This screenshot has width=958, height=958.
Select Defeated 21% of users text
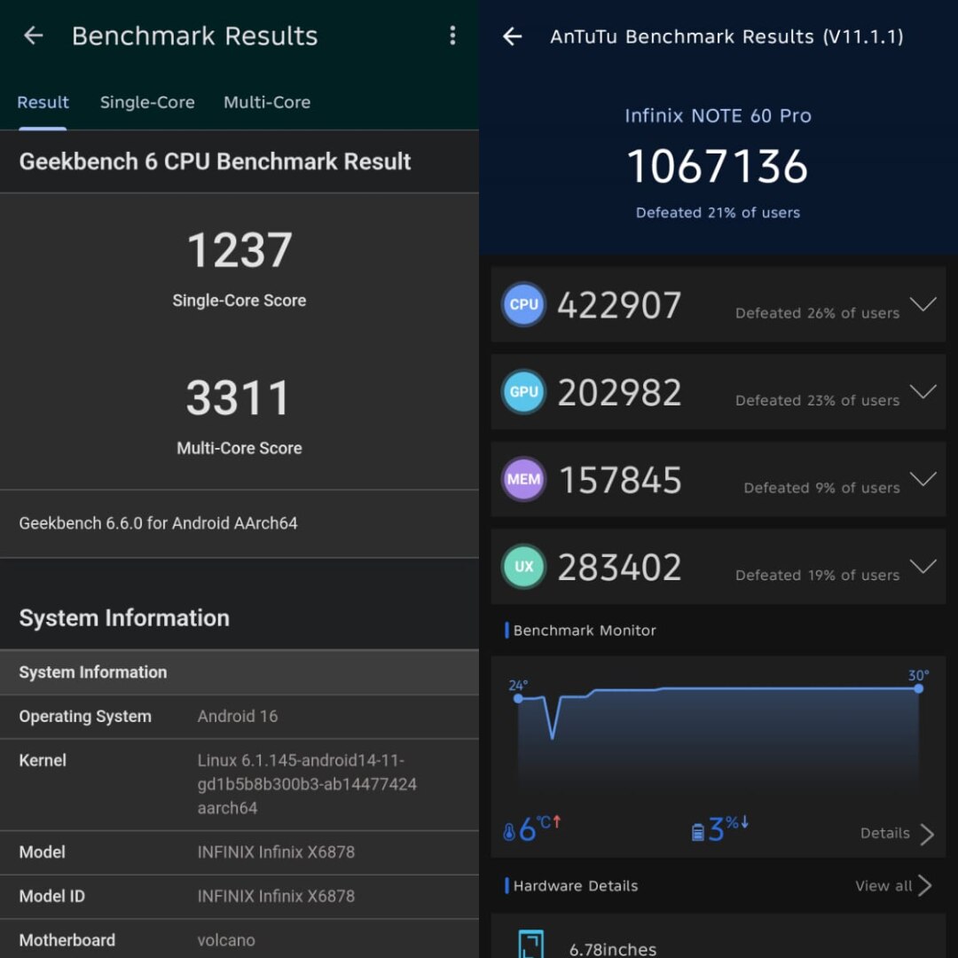718,213
